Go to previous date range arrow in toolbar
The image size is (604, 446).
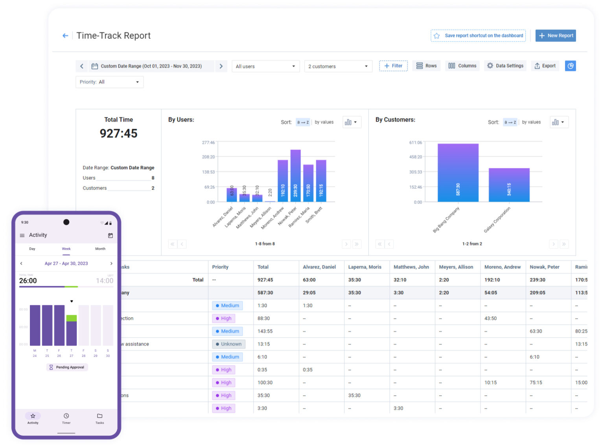(x=82, y=66)
